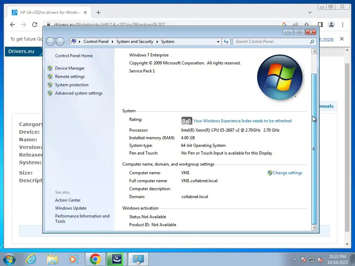The height and width of the screenshot is (266, 355).
Task: Show hidden tray icons arrow
Action: (x=295, y=259)
